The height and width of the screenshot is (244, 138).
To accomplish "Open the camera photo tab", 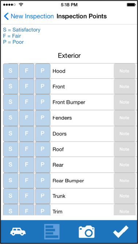I will [x=87, y=232].
